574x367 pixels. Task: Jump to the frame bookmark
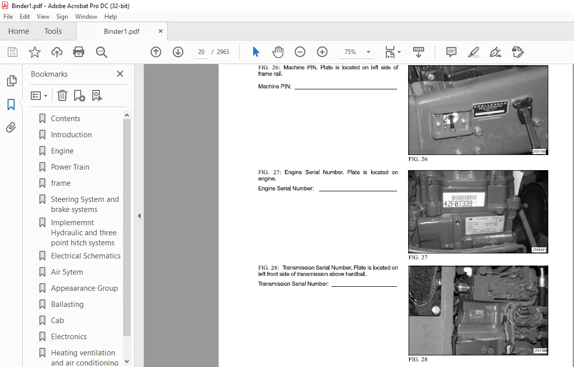tap(61, 183)
